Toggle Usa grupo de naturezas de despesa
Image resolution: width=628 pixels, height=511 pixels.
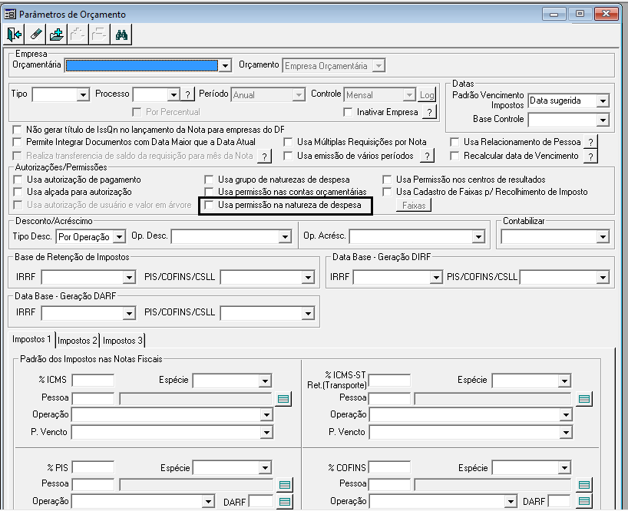coord(209,180)
